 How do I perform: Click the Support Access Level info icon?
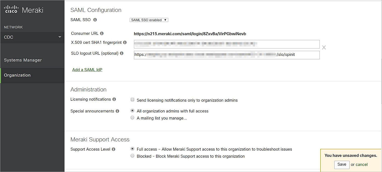click(x=114, y=149)
